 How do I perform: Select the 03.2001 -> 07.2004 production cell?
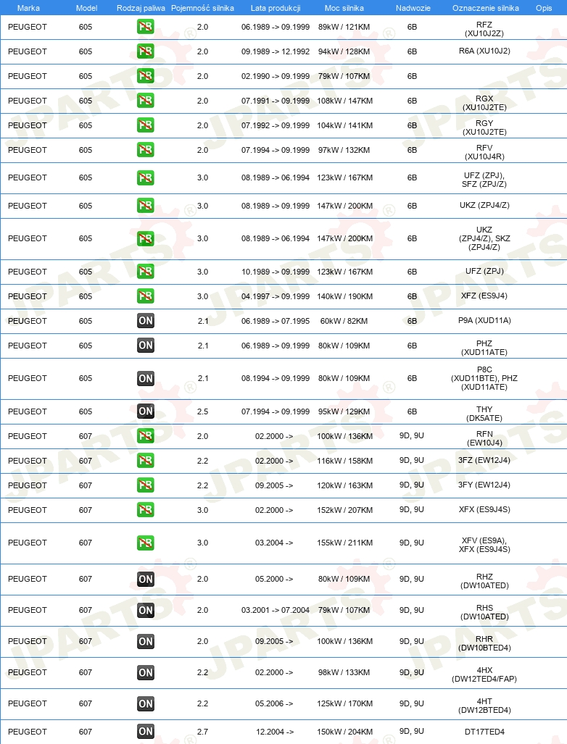pyautogui.click(x=276, y=610)
